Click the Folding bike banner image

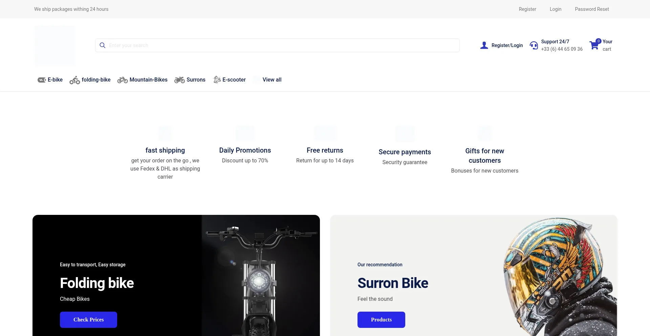[x=261, y=275]
